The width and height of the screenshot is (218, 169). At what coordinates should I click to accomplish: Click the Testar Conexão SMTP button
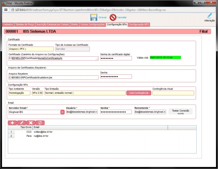click(181, 112)
